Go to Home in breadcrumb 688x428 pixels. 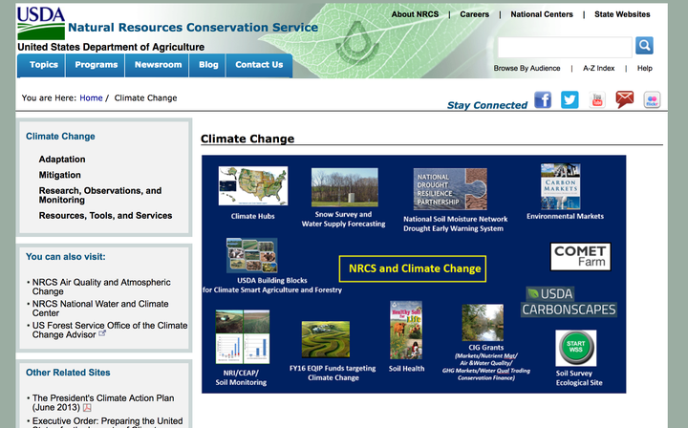[91, 97]
